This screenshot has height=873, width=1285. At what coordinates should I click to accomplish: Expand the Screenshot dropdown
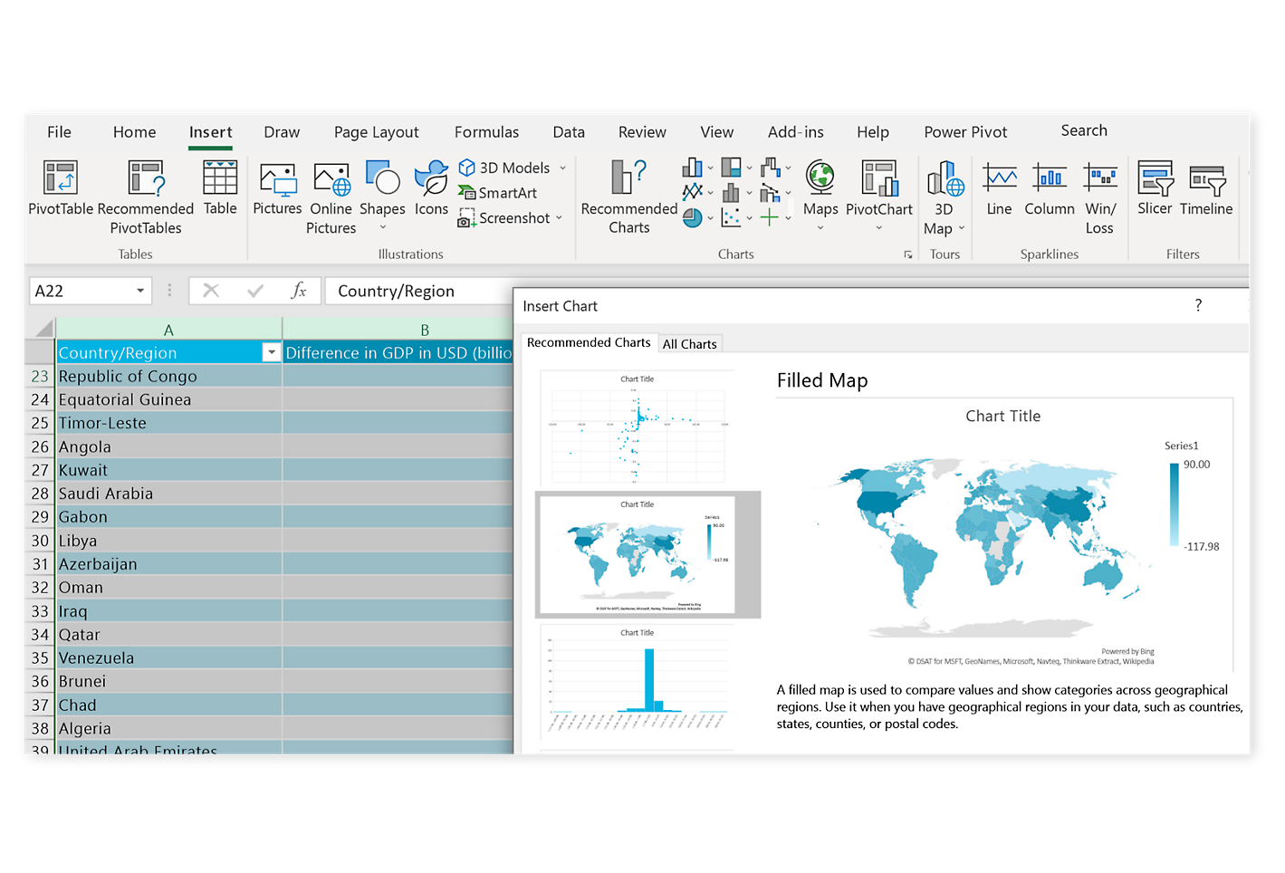560,218
